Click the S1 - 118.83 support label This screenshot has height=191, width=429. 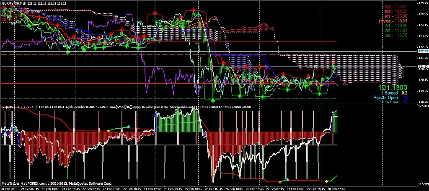[397, 26]
